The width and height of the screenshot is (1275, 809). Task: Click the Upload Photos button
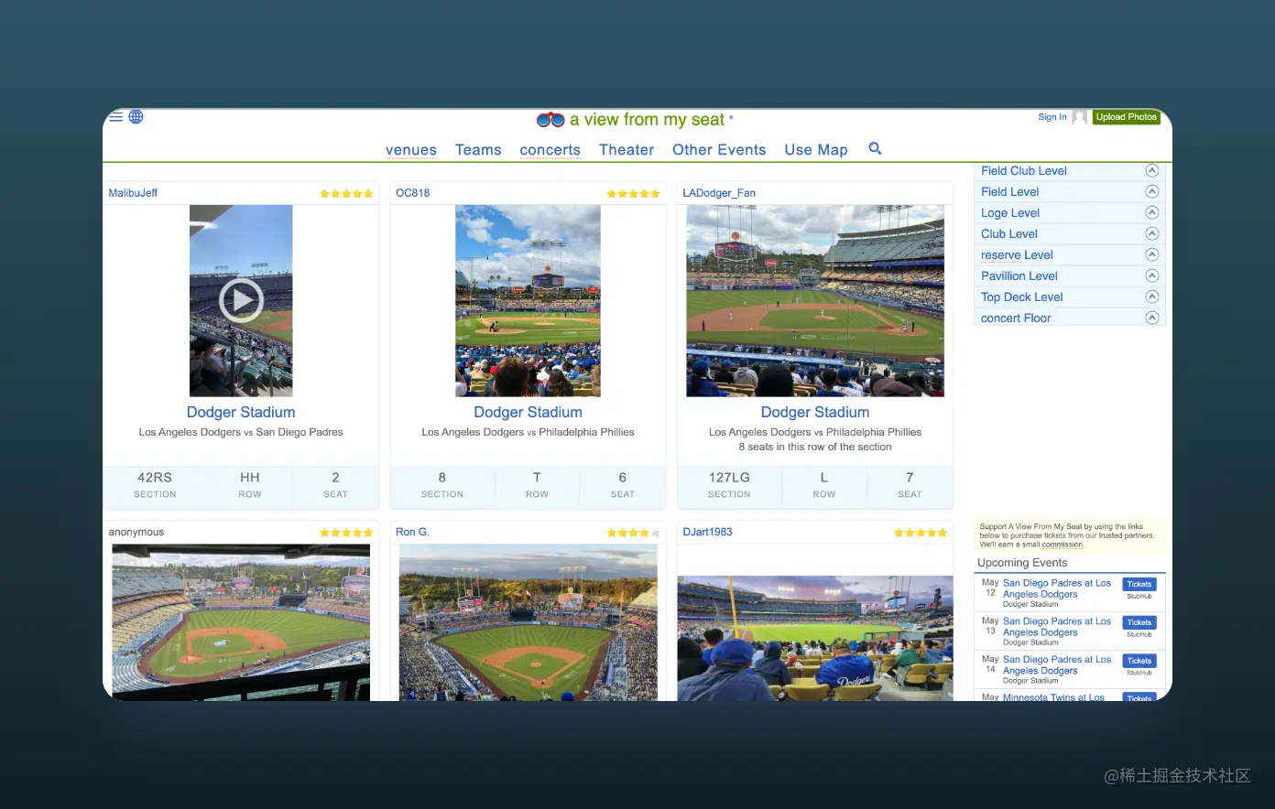coord(1127,117)
